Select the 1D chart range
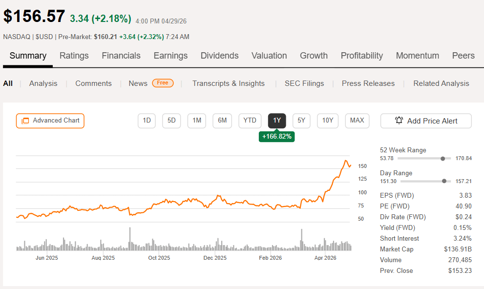The width and height of the screenshot is (484, 289). pos(147,121)
